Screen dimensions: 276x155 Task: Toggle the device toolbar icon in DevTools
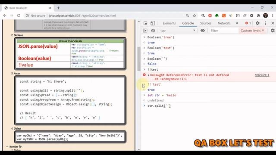coord(153,23)
